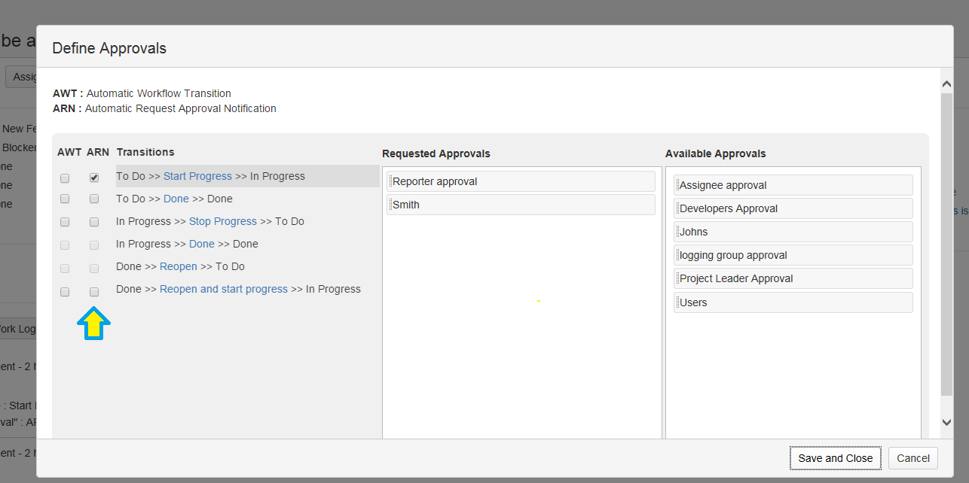Pick Assignee approval from Available Approvals

(x=793, y=185)
